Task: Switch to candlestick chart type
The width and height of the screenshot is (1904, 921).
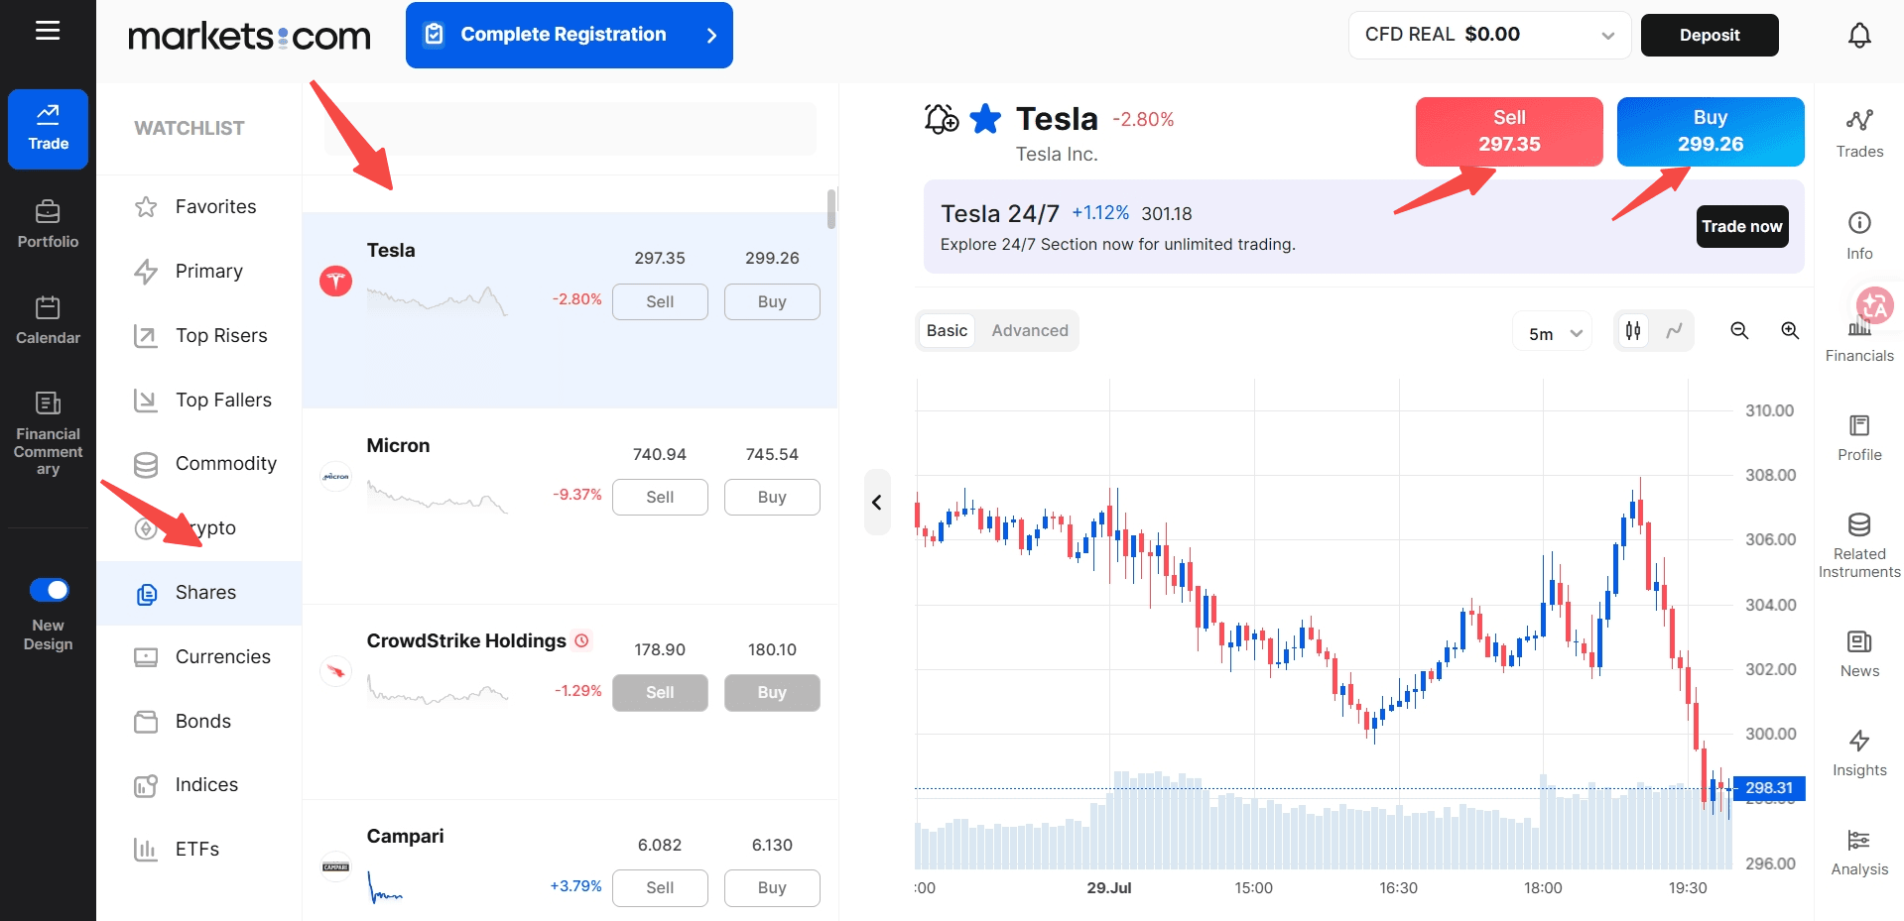Action: pos(1633,330)
